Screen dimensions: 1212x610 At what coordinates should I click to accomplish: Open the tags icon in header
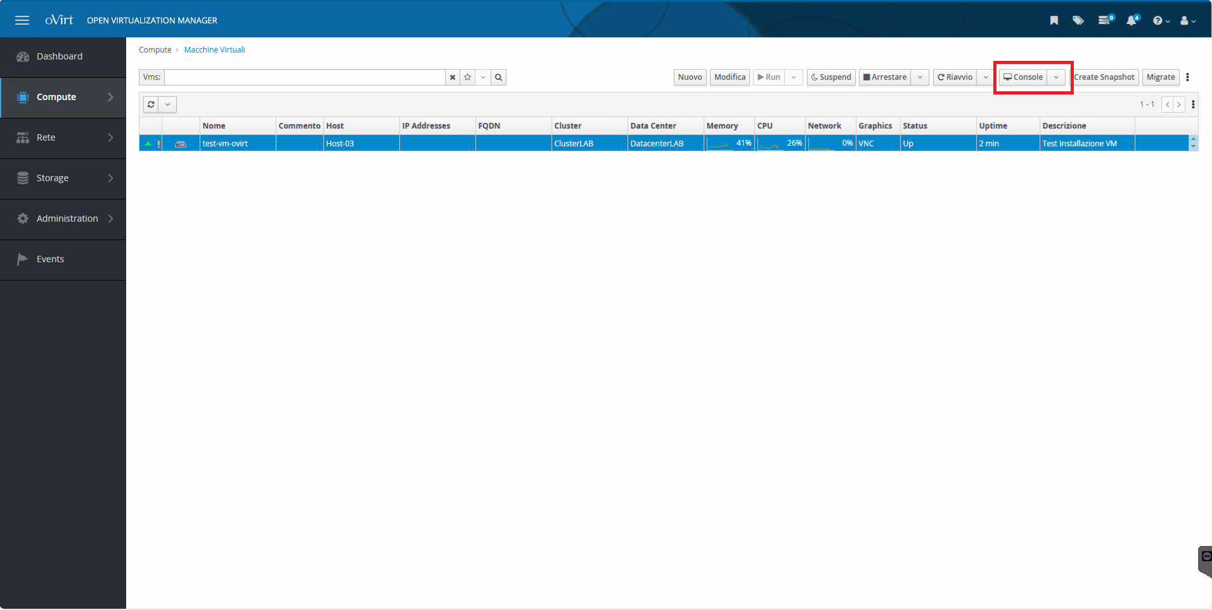[x=1078, y=20]
